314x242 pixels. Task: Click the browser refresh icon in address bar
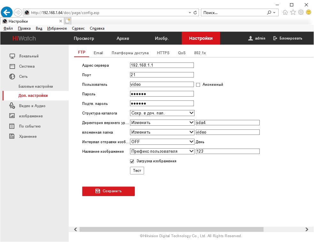[x=195, y=13]
